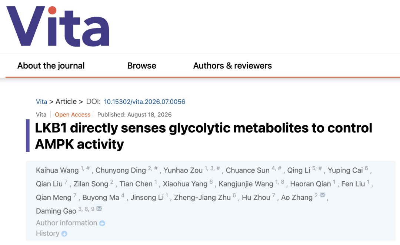Open the Browse menu

141,66
